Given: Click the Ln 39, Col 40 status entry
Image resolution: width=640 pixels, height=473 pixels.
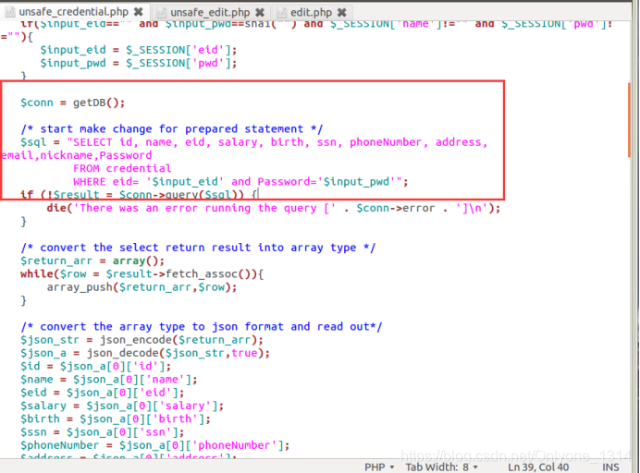Looking at the screenshot, I should tap(538, 467).
